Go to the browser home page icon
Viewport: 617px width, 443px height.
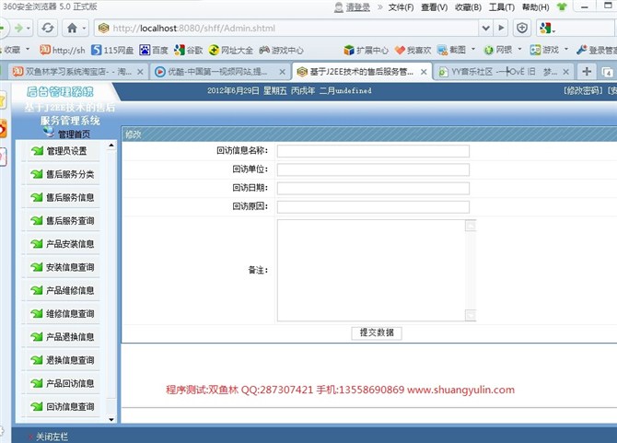tap(72, 28)
